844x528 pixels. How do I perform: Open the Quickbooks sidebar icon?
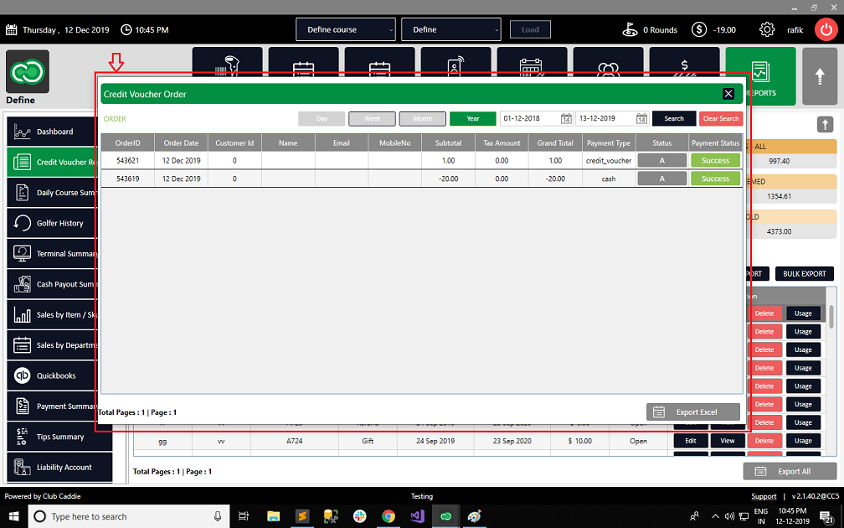click(x=22, y=375)
